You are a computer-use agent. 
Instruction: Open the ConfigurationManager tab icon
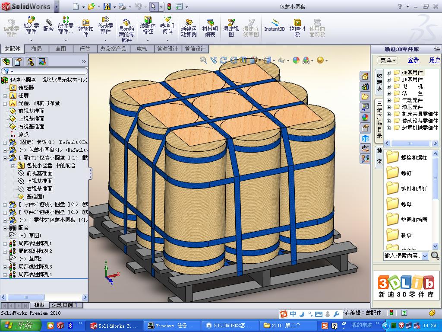click(x=30, y=61)
